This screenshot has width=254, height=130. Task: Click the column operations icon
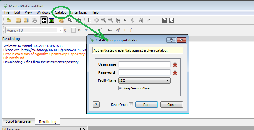172,20
